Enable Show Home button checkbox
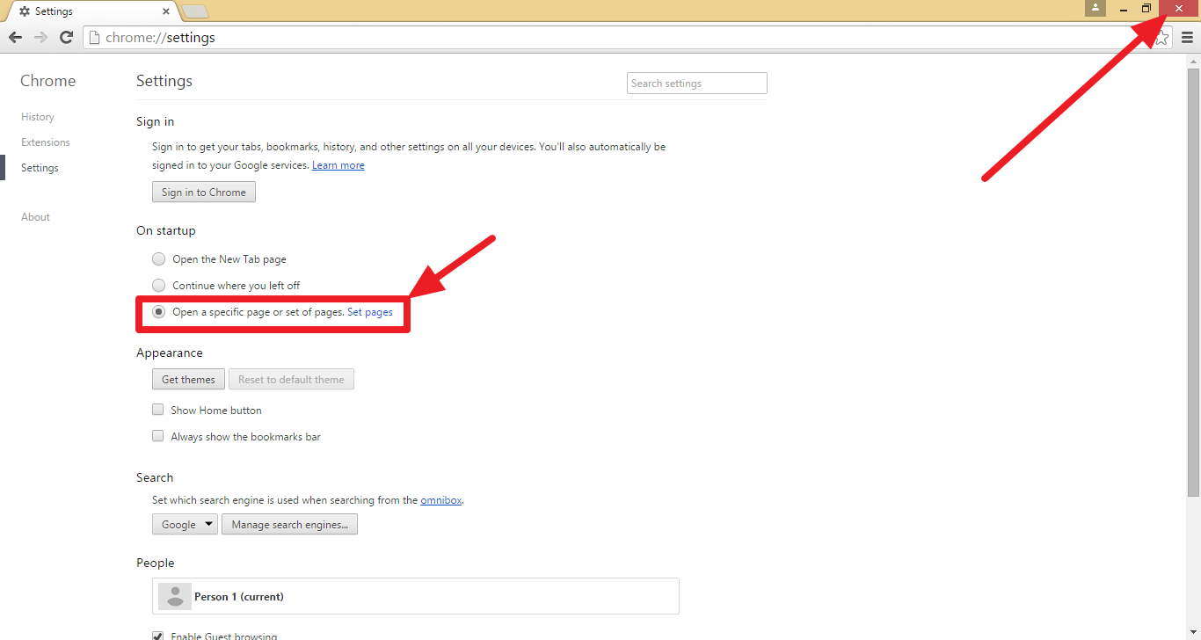The image size is (1201, 640). [158, 410]
